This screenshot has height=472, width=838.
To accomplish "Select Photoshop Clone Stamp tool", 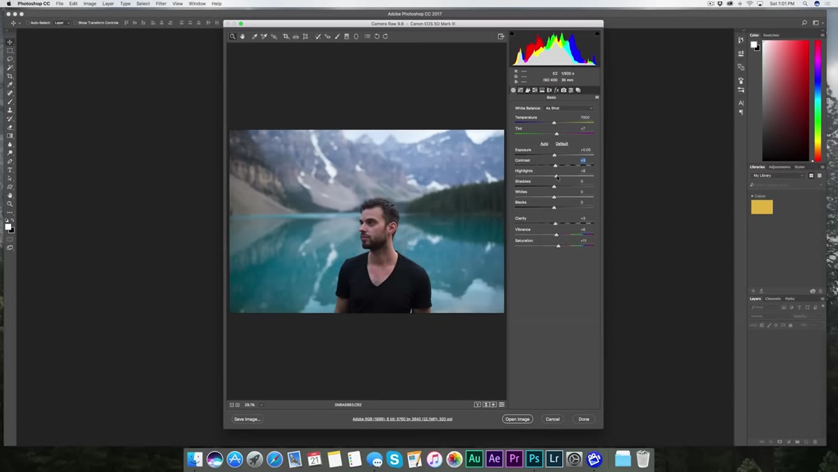I will [x=10, y=110].
